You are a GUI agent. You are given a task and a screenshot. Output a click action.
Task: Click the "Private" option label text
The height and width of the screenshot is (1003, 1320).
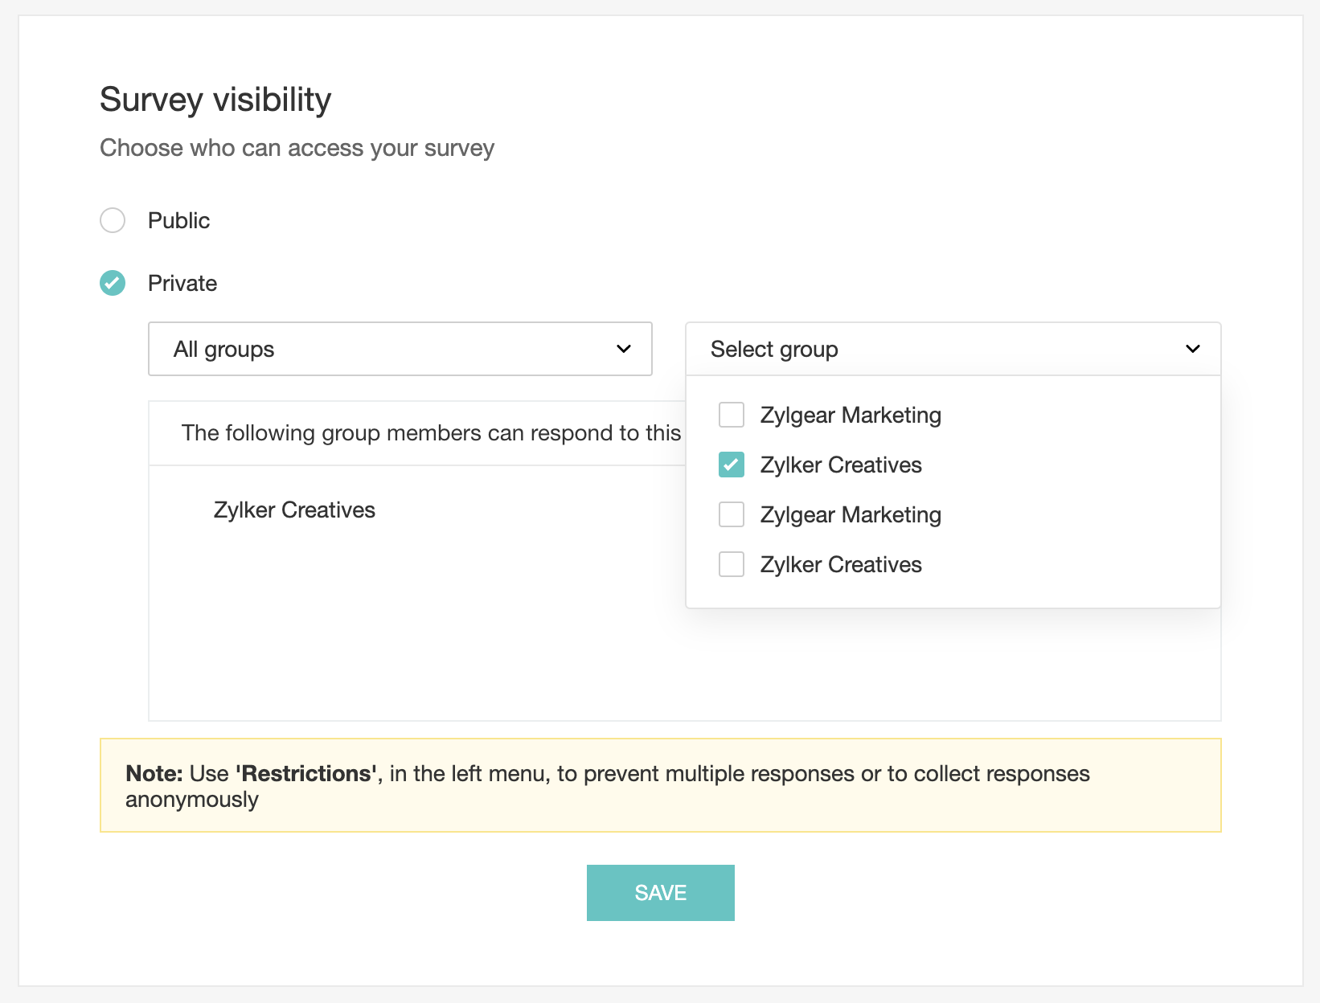(x=182, y=283)
